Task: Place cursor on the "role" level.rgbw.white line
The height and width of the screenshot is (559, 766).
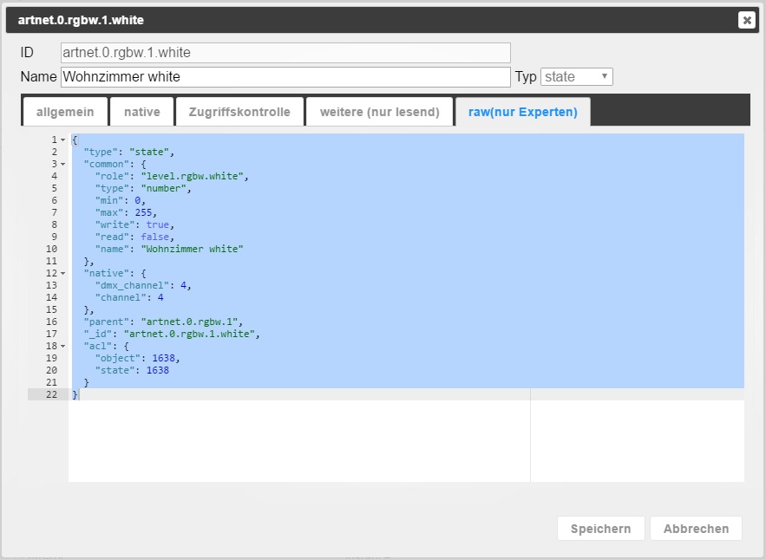Action: (172, 176)
